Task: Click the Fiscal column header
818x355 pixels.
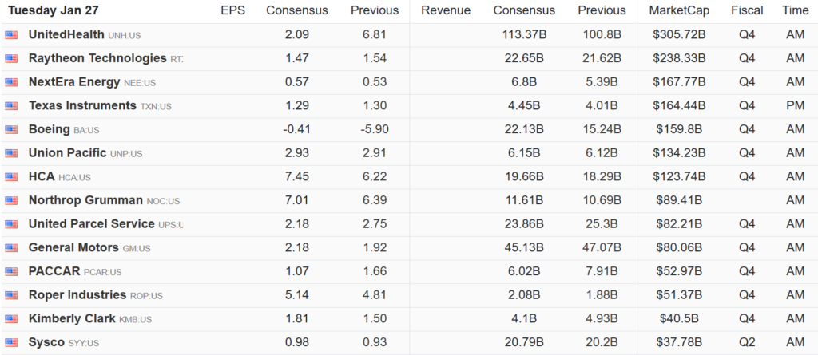Action: click(x=746, y=10)
